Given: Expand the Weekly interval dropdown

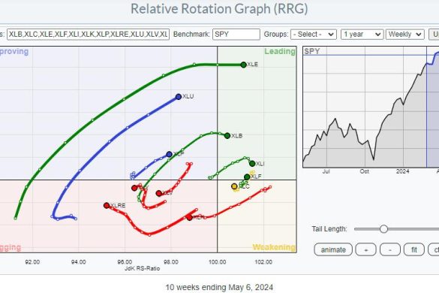Looking at the screenshot, I should (404, 35).
